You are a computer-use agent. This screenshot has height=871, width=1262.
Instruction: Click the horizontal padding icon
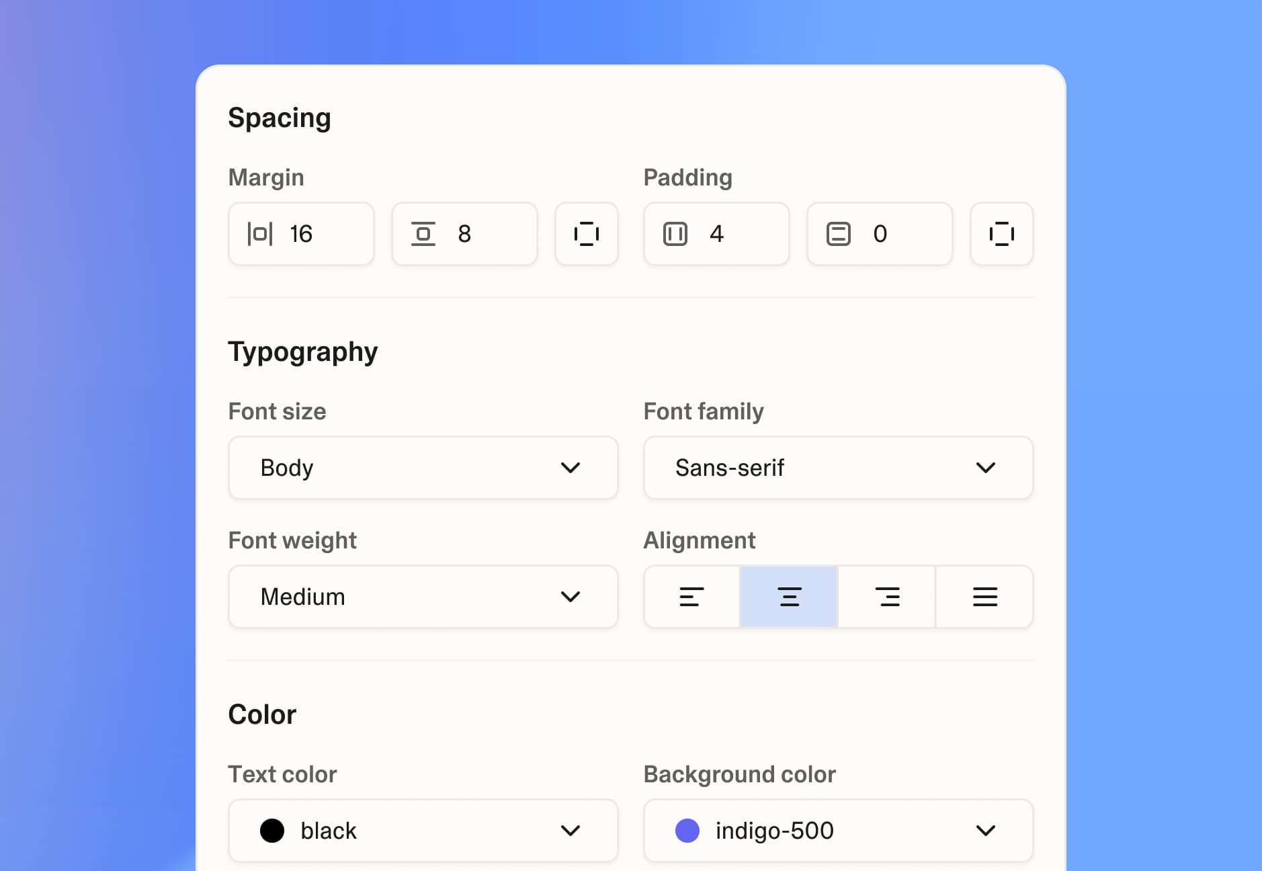[675, 234]
